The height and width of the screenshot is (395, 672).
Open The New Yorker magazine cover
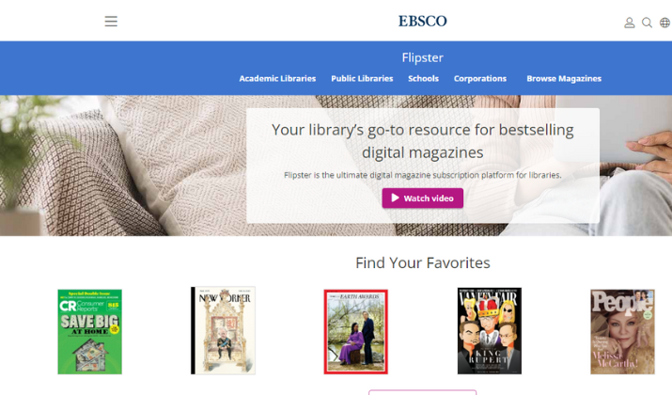pos(223,331)
